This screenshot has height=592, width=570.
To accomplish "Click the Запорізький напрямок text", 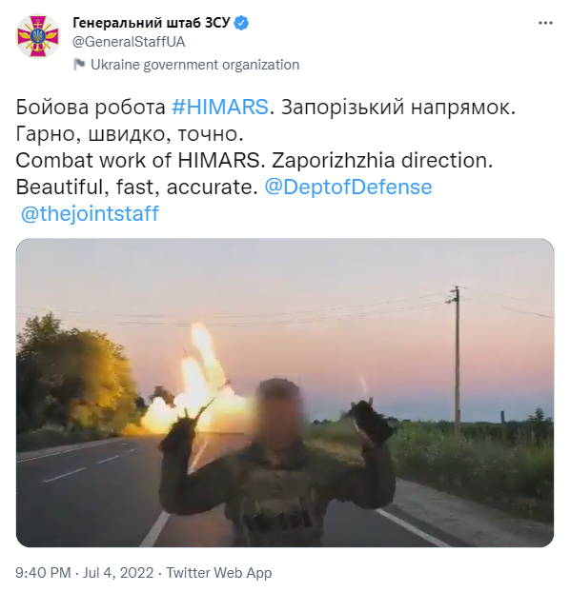I will pos(398,107).
